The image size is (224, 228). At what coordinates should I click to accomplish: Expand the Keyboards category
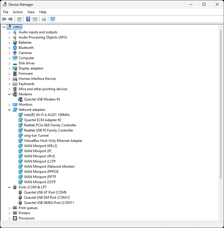(9, 84)
